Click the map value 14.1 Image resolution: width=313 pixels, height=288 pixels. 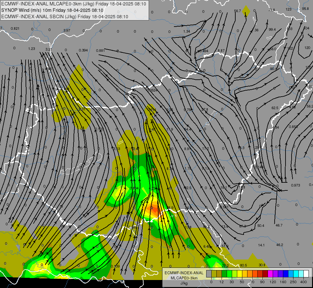click(261, 245)
